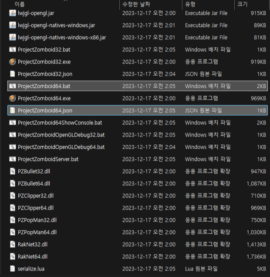The width and height of the screenshot is (270, 277).
Task: Select the file name ProjectZomboidServer.bat
Action: [x=48, y=159]
